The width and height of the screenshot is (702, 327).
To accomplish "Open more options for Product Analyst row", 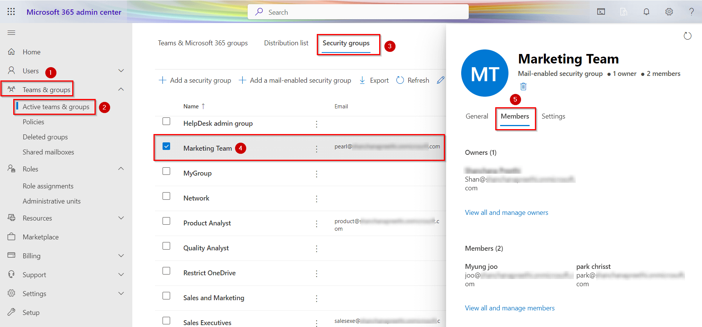I will [316, 224].
